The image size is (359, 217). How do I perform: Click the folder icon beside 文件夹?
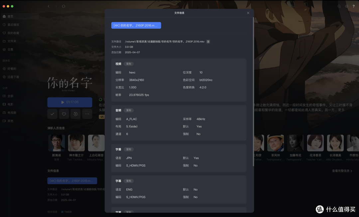point(4,41)
